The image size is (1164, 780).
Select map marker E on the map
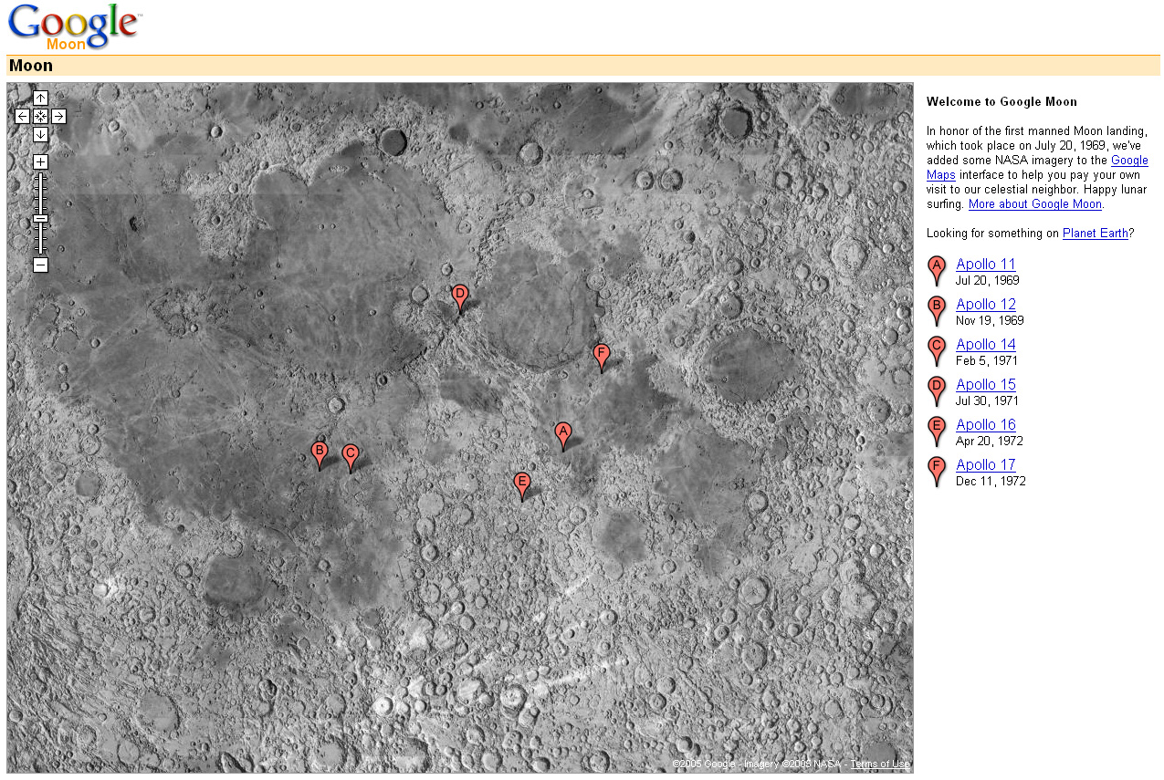pos(522,484)
